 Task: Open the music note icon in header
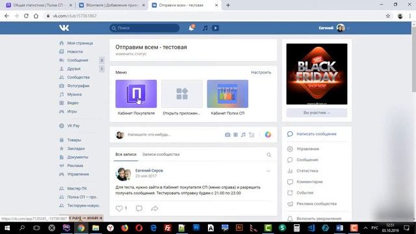click(x=205, y=28)
